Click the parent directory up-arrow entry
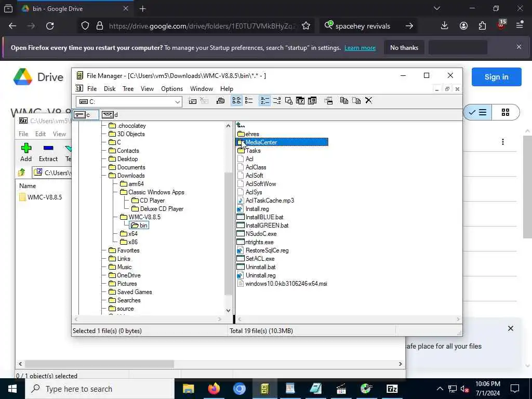The height and width of the screenshot is (399, 532). point(241,126)
